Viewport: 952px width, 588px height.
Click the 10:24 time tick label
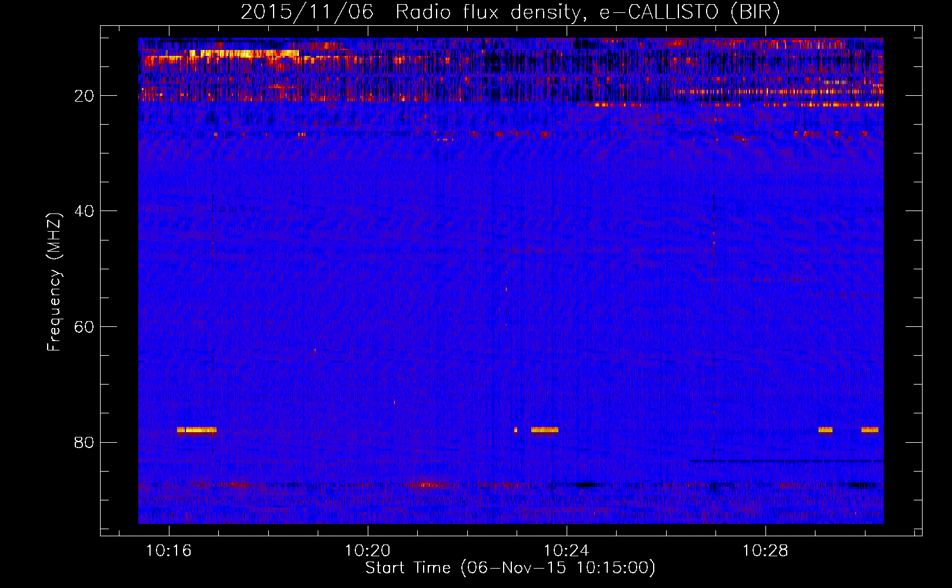566,551
